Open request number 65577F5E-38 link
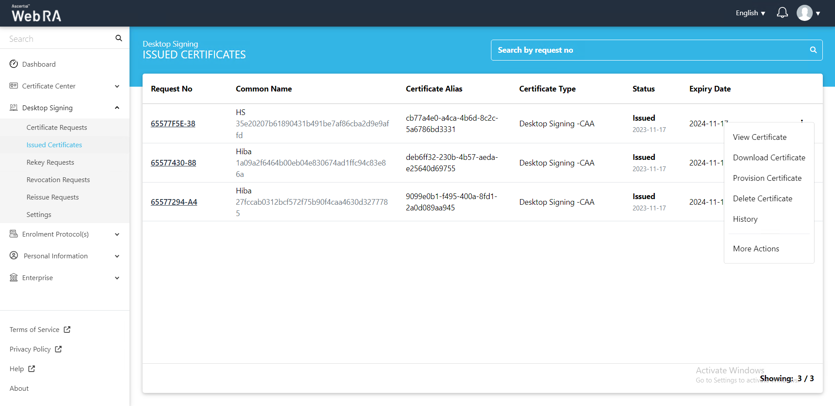Viewport: 835px width, 406px height. [173, 124]
